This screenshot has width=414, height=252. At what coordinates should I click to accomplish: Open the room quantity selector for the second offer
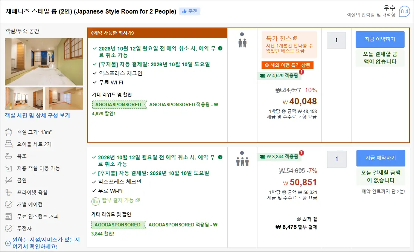pyautogui.click(x=336, y=159)
